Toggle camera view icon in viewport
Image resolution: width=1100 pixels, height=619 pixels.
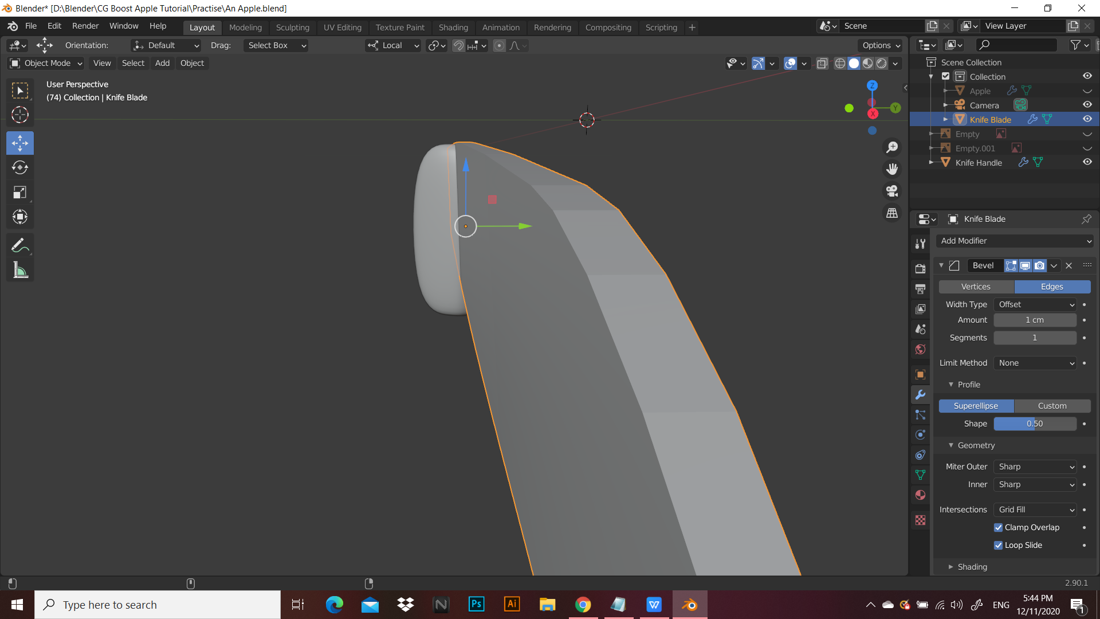pyautogui.click(x=892, y=191)
